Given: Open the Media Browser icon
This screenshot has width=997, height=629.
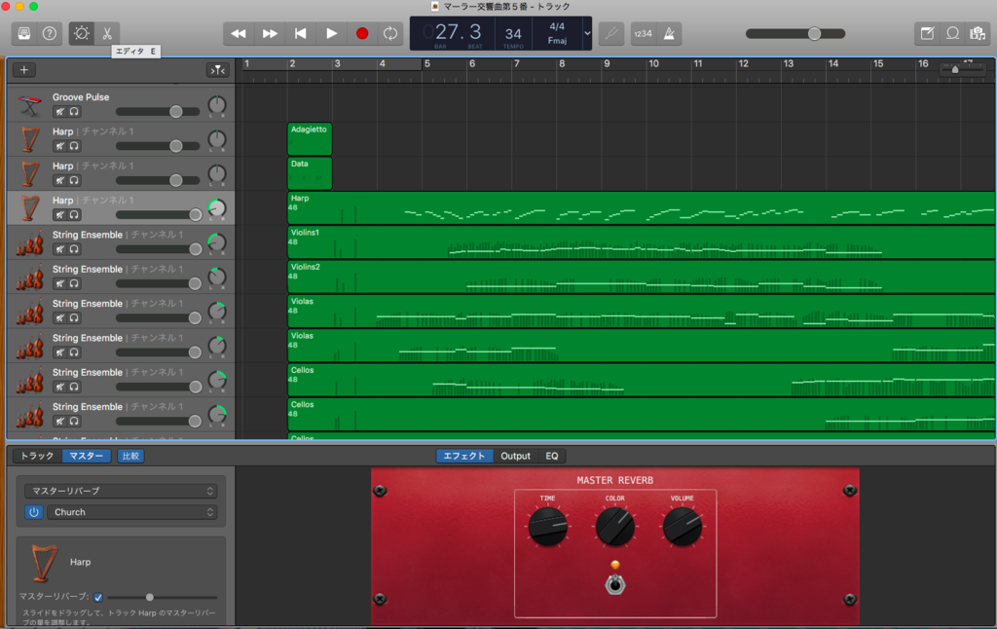Looking at the screenshot, I should (x=978, y=33).
